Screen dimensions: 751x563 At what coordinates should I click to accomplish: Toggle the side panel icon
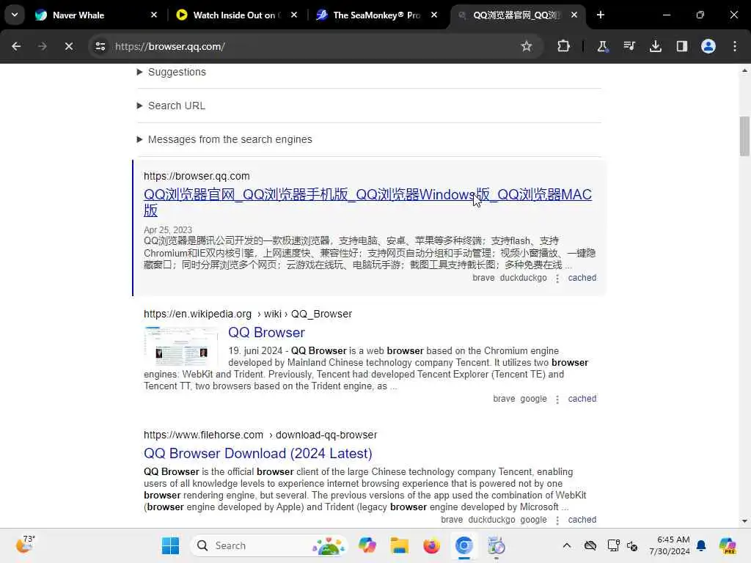click(x=681, y=46)
